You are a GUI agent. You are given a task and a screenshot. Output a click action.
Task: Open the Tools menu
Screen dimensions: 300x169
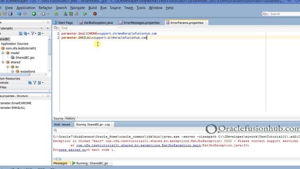tap(141, 8)
